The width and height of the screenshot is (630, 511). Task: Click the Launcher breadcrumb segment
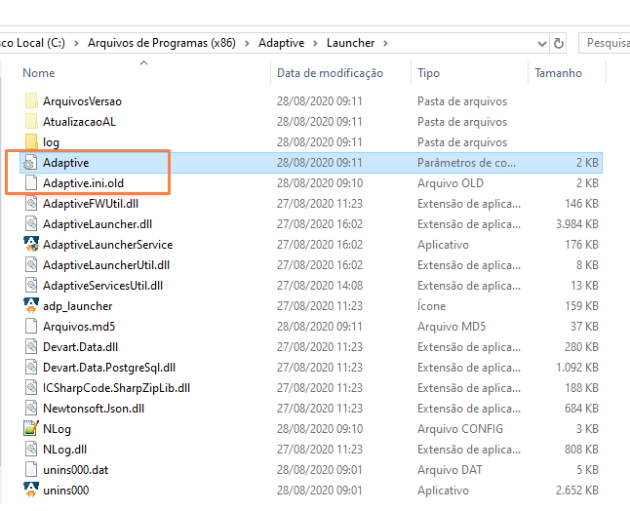pyautogui.click(x=350, y=43)
